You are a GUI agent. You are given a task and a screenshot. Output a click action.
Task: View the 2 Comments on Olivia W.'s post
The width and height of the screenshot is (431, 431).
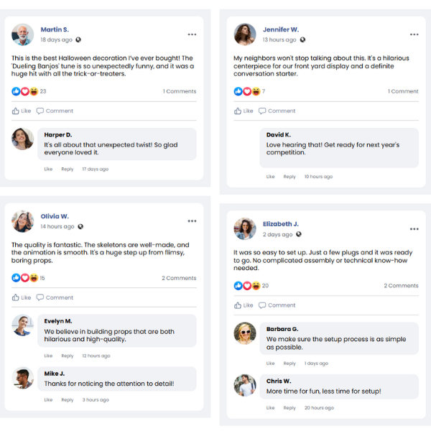coord(179,278)
